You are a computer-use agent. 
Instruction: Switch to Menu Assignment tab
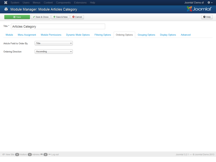pos(27,35)
